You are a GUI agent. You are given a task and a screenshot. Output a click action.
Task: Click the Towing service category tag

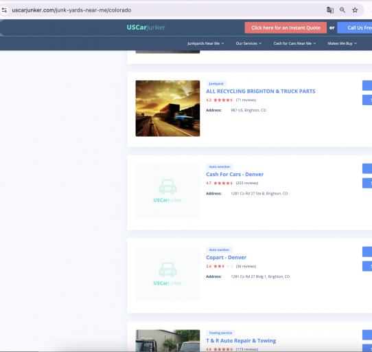[220, 333]
